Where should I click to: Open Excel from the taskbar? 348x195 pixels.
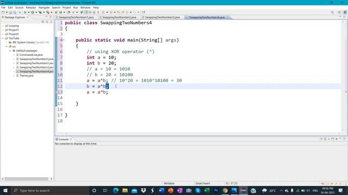coord(207,190)
